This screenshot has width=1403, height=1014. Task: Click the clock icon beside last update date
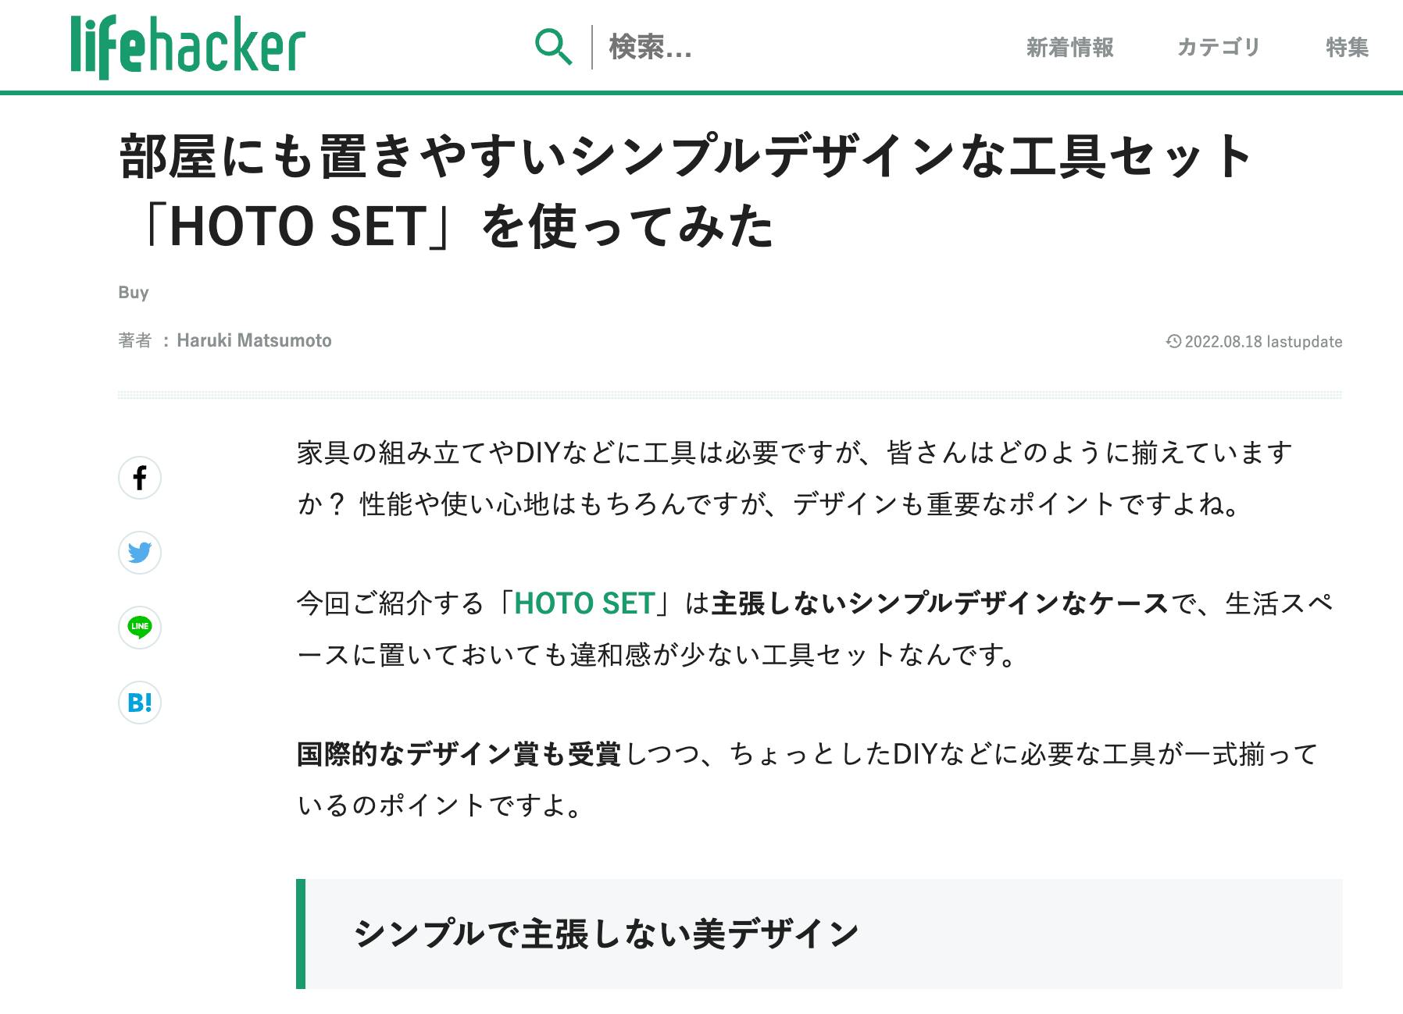click(1173, 341)
